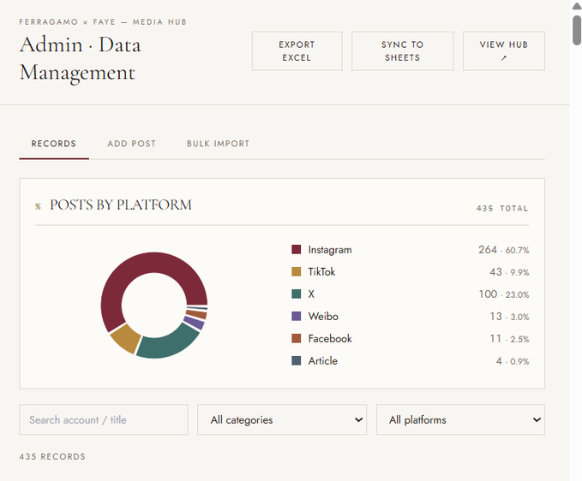Click the X legend label

[x=311, y=294]
